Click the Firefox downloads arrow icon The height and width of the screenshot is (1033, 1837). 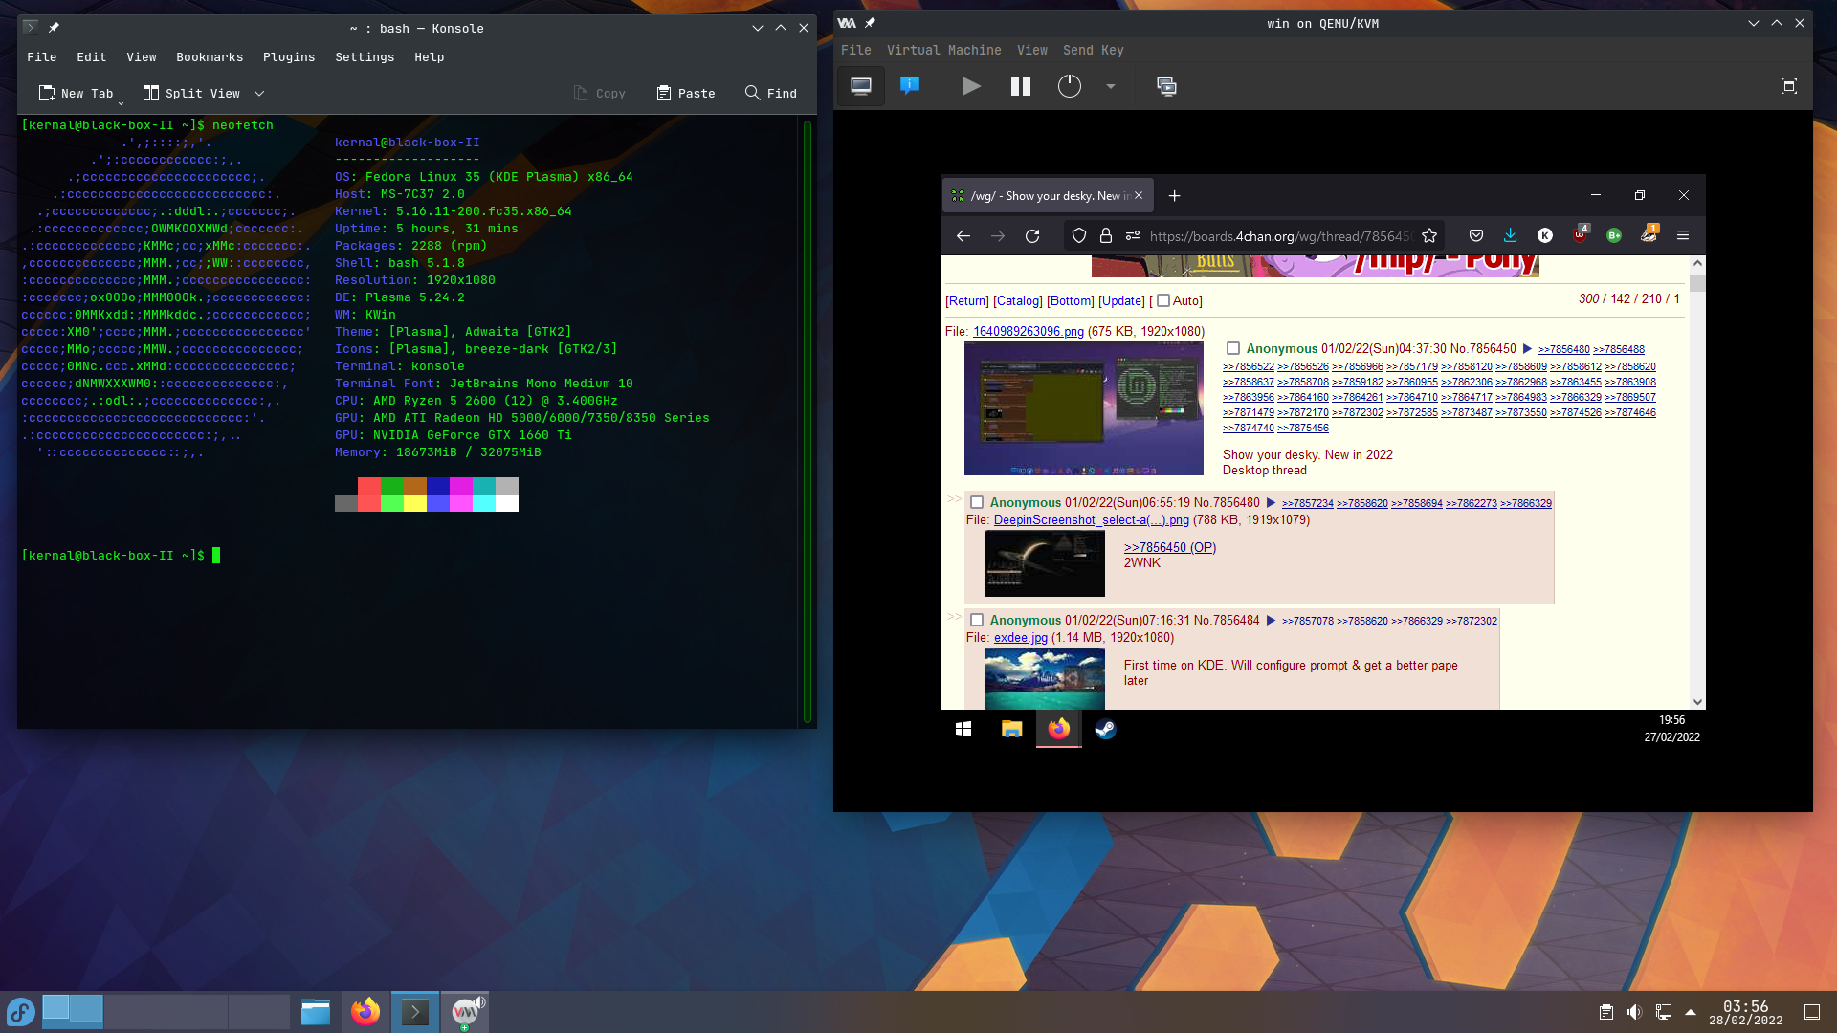point(1510,235)
